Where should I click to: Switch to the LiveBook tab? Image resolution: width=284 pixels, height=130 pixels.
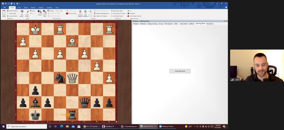(191, 24)
